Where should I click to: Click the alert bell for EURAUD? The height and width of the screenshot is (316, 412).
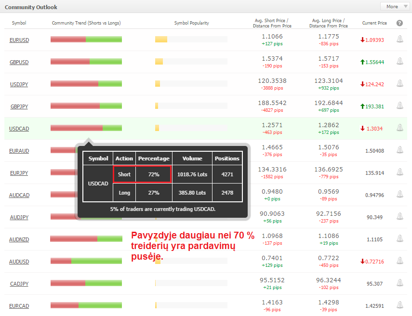(x=399, y=150)
